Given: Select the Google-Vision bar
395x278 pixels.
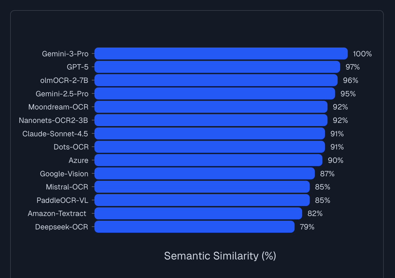Looking at the screenshot, I should (x=204, y=174).
